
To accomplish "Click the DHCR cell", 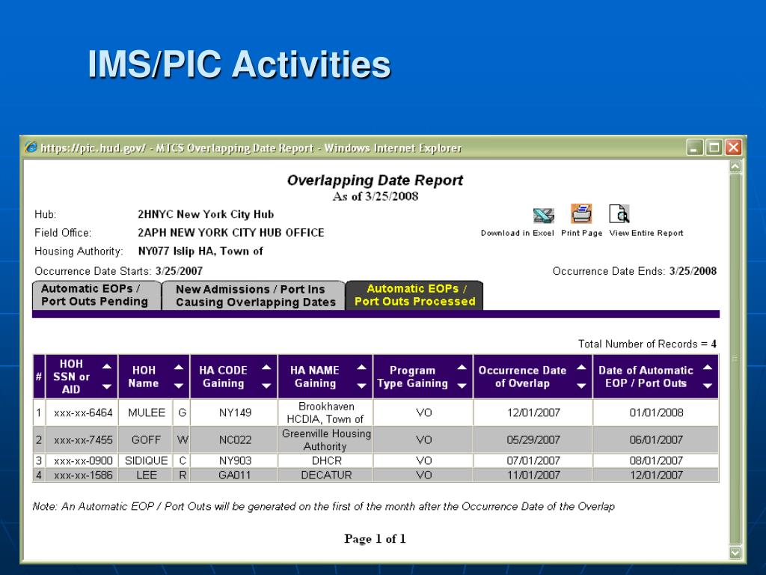I will pos(327,460).
